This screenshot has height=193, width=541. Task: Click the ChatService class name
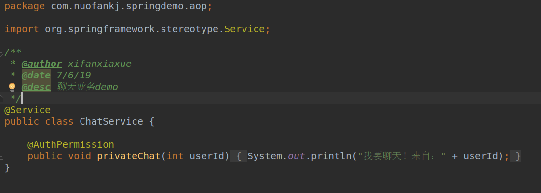click(x=111, y=121)
